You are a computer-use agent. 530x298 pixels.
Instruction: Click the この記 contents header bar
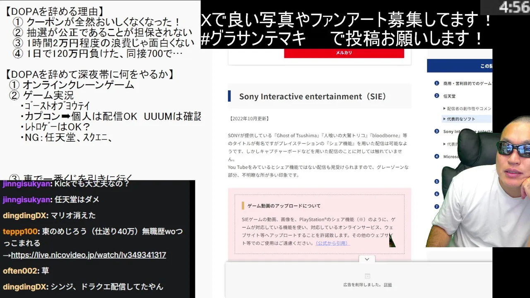(x=460, y=66)
